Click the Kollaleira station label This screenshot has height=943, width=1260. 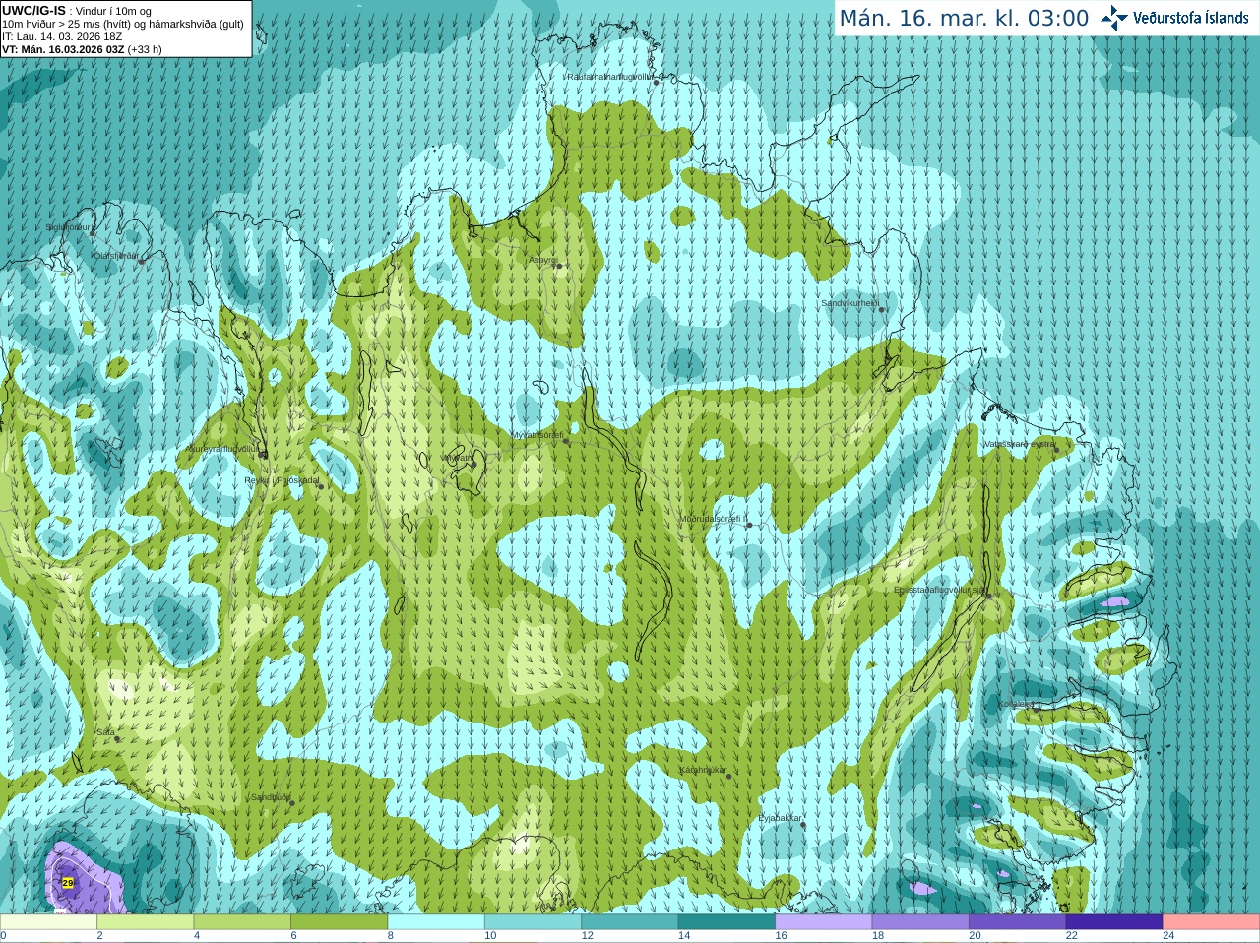point(1017,704)
